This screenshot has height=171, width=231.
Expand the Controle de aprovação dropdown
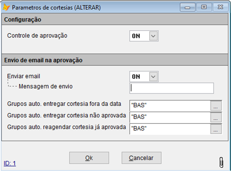coord(153,36)
